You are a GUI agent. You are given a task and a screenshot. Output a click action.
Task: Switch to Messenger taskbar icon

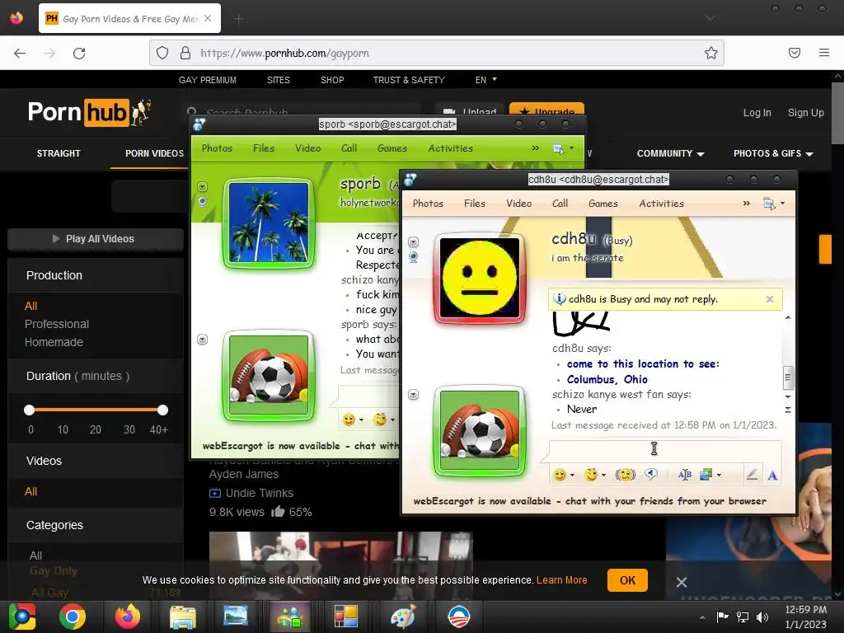[290, 617]
